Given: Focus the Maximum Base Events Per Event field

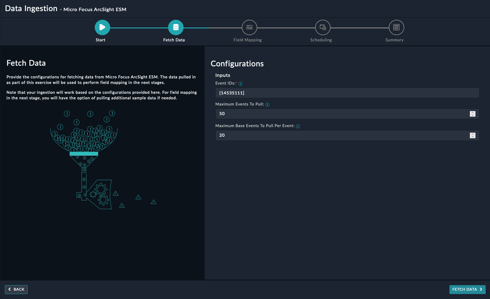Looking at the screenshot, I should [340, 135].
